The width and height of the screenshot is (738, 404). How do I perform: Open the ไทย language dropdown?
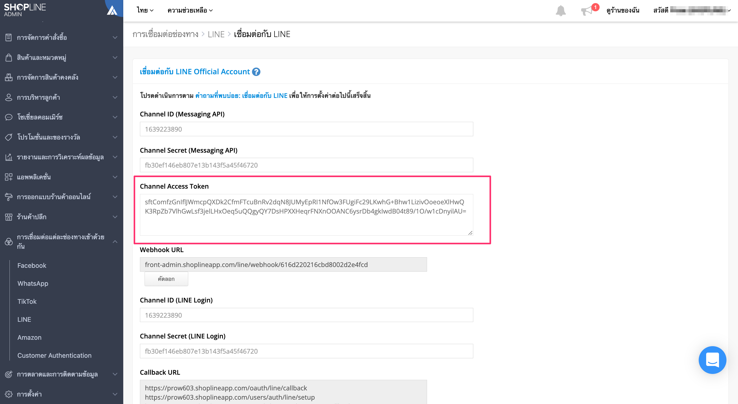pos(145,10)
